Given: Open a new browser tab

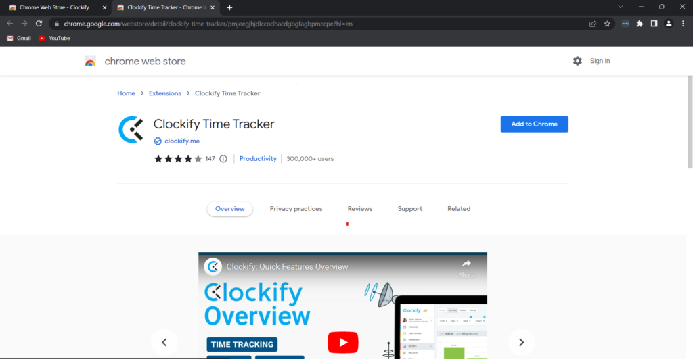Looking at the screenshot, I should coord(229,7).
